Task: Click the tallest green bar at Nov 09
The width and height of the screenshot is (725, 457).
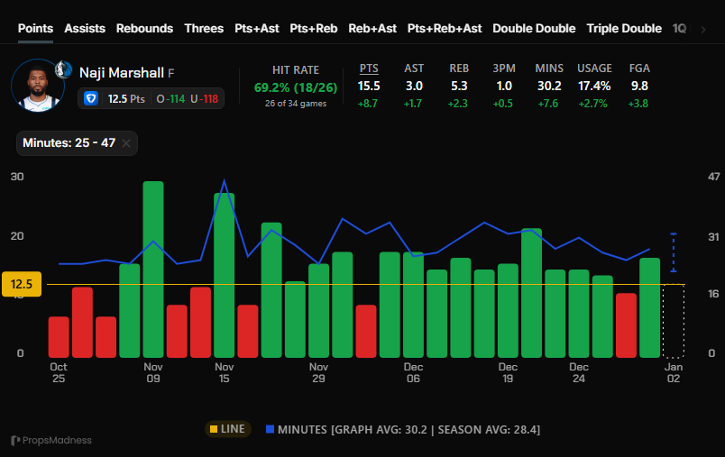Action: click(153, 270)
